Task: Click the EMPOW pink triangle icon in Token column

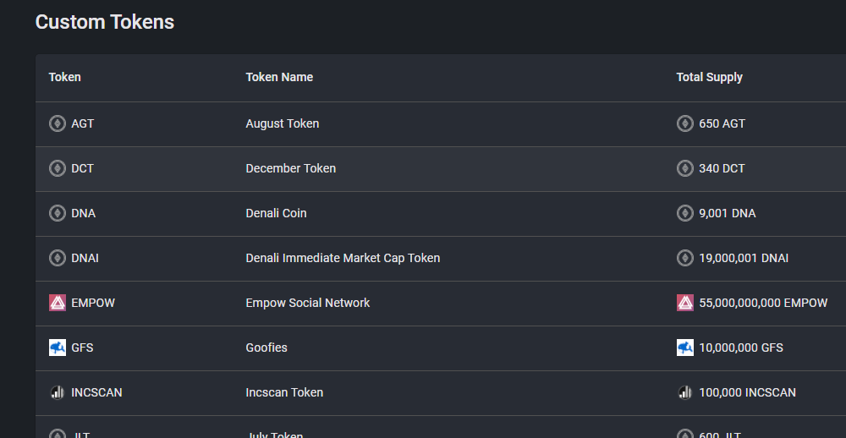Action: click(58, 303)
